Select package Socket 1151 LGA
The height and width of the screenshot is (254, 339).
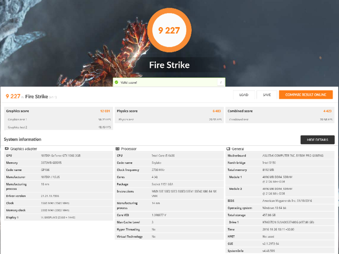162,184
